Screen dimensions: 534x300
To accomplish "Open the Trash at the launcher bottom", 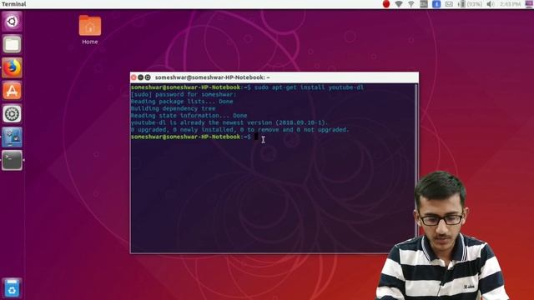I will pyautogui.click(x=12, y=287).
